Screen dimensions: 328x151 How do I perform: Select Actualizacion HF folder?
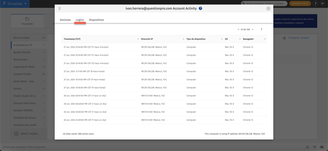29,45
